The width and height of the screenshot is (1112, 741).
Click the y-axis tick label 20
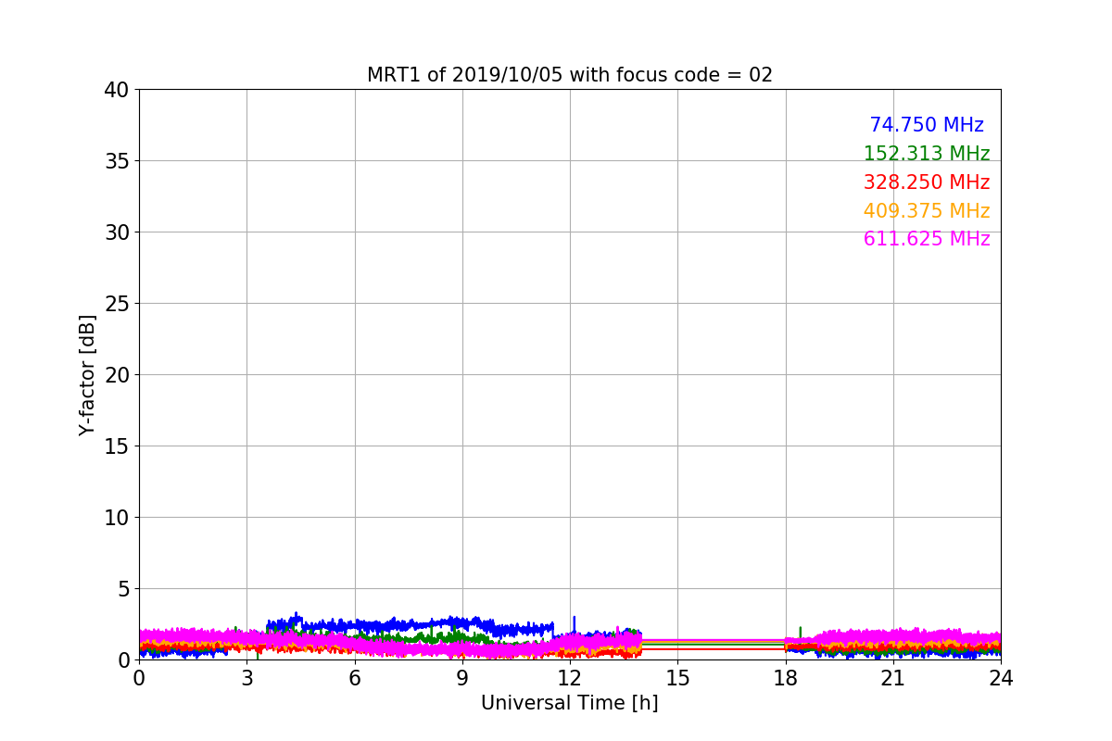coord(117,375)
